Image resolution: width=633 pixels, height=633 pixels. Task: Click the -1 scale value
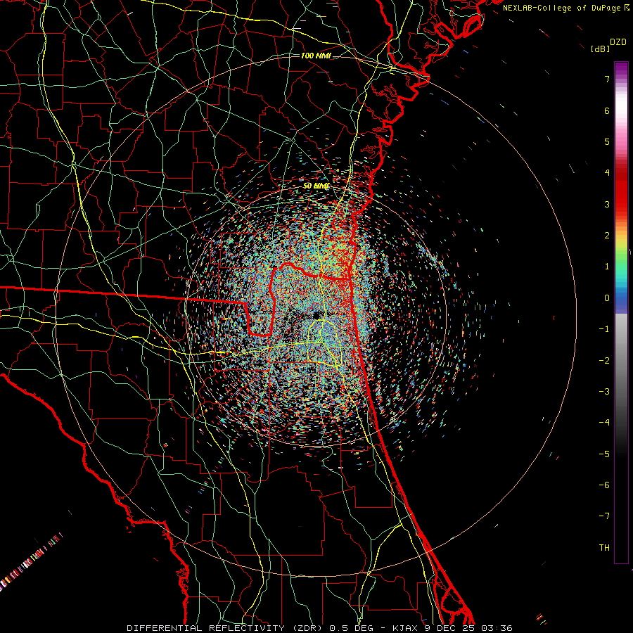tap(604, 329)
